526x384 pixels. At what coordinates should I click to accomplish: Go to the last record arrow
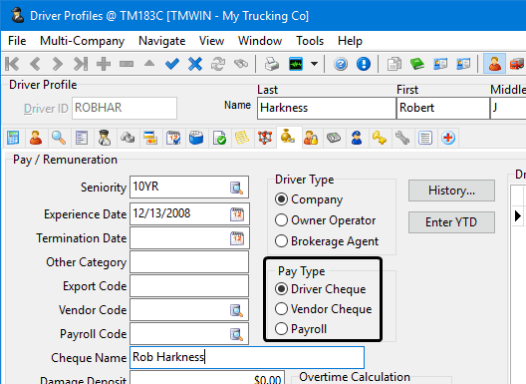[x=81, y=64]
